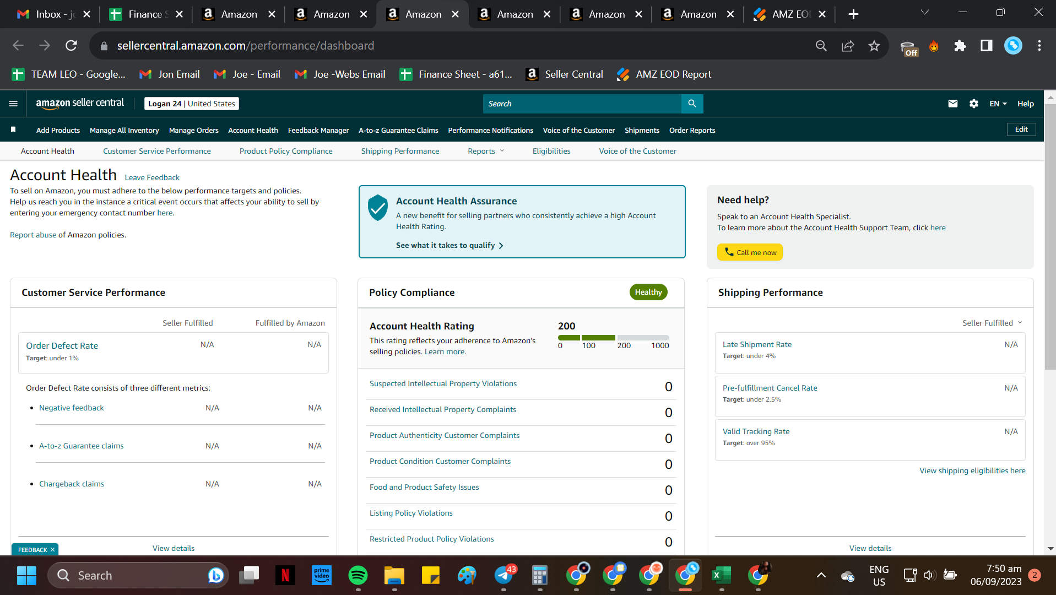Open Netflix from the taskbar
Image resolution: width=1056 pixels, height=595 pixels.
(285, 576)
